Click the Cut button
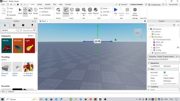This screenshot has width=180, height=101. coord(9,12)
